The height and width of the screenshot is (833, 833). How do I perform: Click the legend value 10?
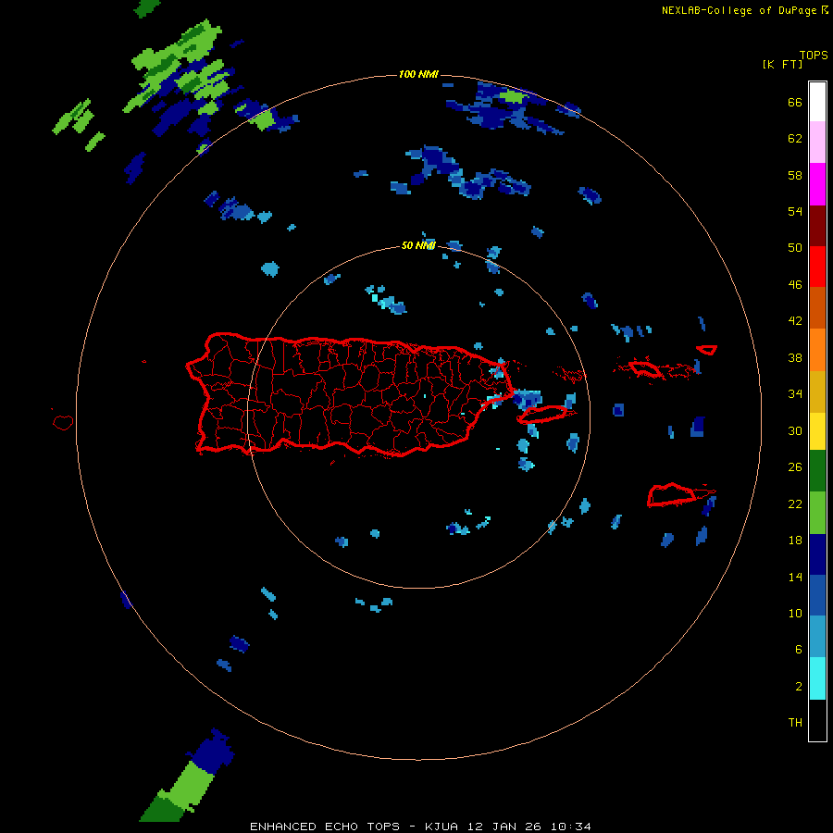(795, 613)
